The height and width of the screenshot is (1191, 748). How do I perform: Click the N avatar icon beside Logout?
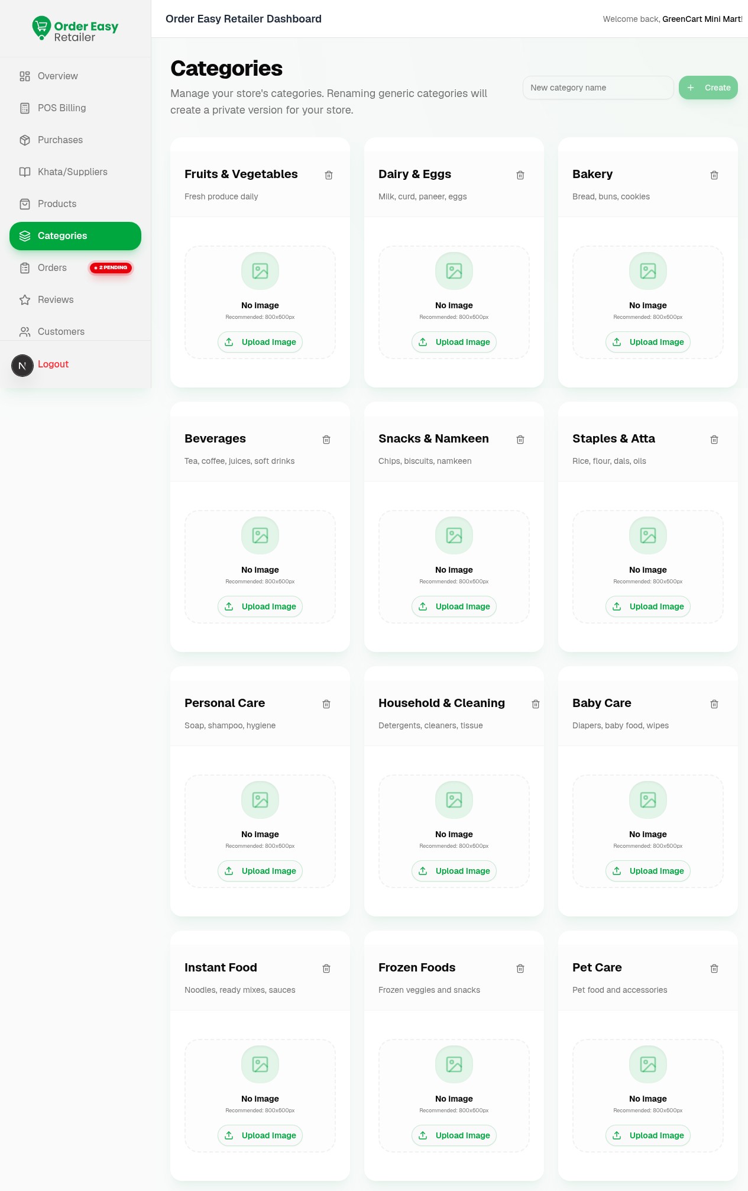pos(22,366)
